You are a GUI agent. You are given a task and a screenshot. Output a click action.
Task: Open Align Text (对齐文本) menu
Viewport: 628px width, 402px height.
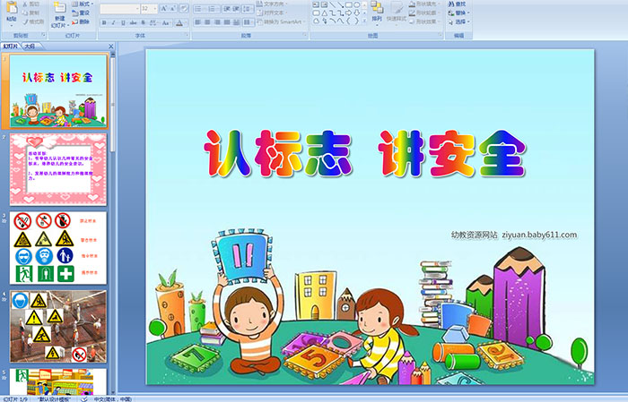pyautogui.click(x=271, y=13)
